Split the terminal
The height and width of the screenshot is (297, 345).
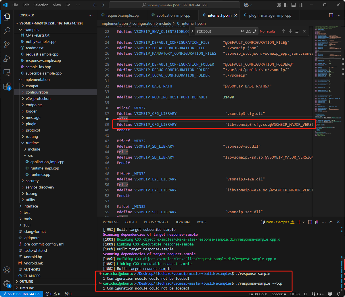pos(310,222)
